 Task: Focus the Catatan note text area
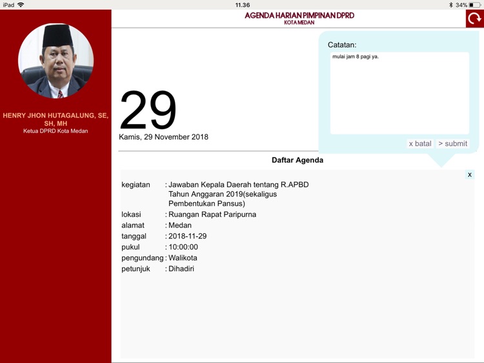point(399,93)
